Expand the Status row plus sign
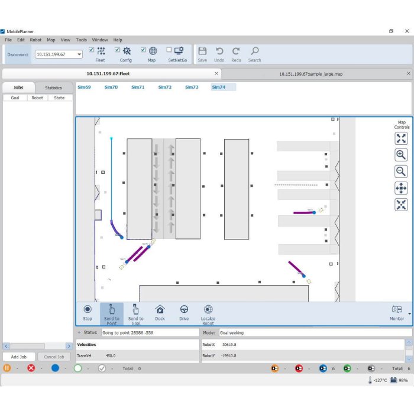Image resolution: width=414 pixels, height=414 pixels. coord(79,333)
